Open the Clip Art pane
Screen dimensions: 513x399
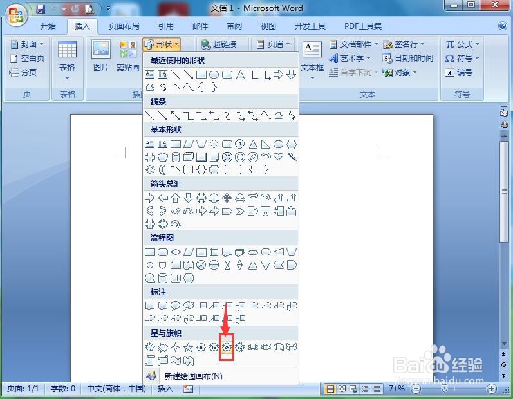pos(128,55)
